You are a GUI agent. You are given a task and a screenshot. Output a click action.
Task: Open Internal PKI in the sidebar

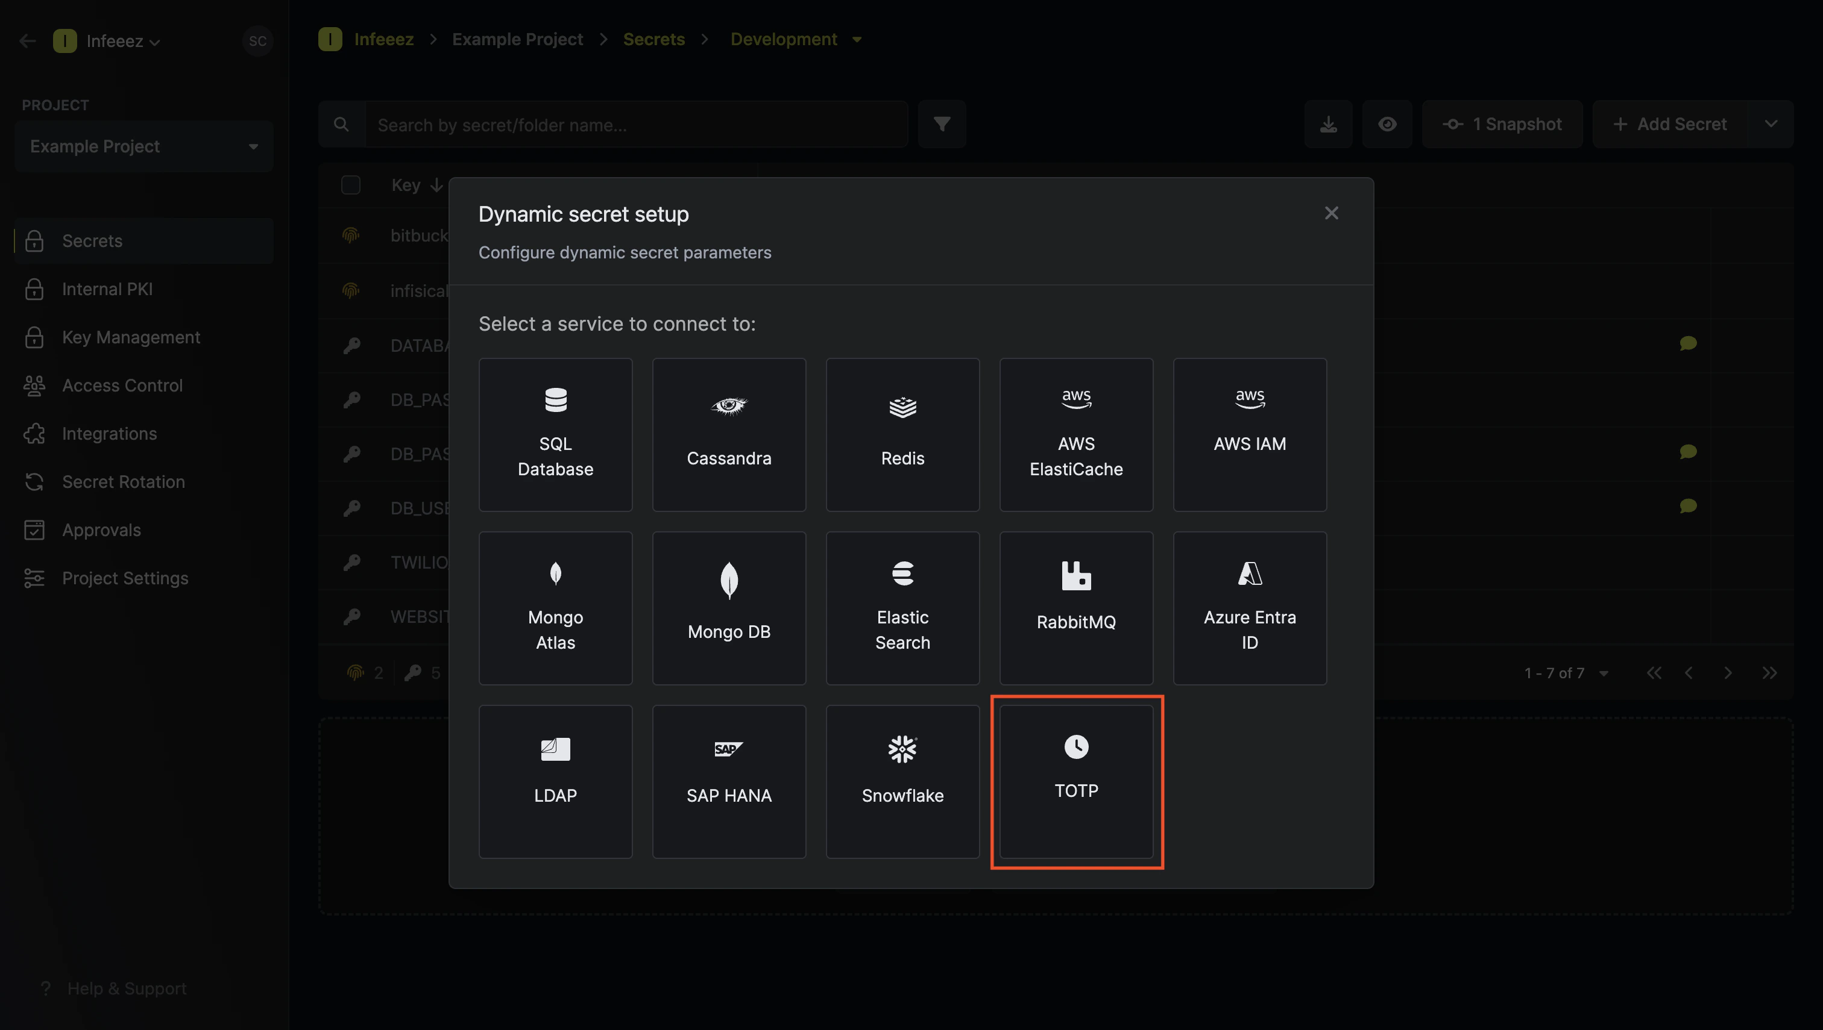(143, 289)
